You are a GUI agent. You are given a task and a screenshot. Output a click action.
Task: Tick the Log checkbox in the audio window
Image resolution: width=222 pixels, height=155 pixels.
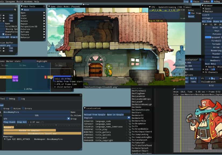[19, 99]
